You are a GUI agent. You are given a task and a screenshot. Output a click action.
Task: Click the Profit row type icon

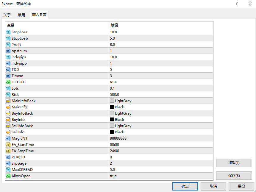(8, 45)
